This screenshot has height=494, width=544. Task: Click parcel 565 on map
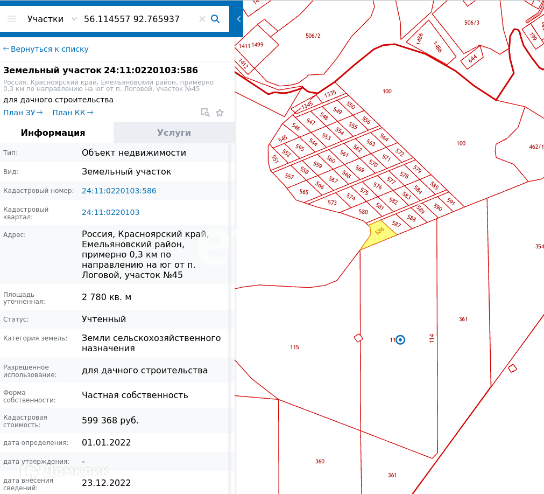tap(303, 191)
